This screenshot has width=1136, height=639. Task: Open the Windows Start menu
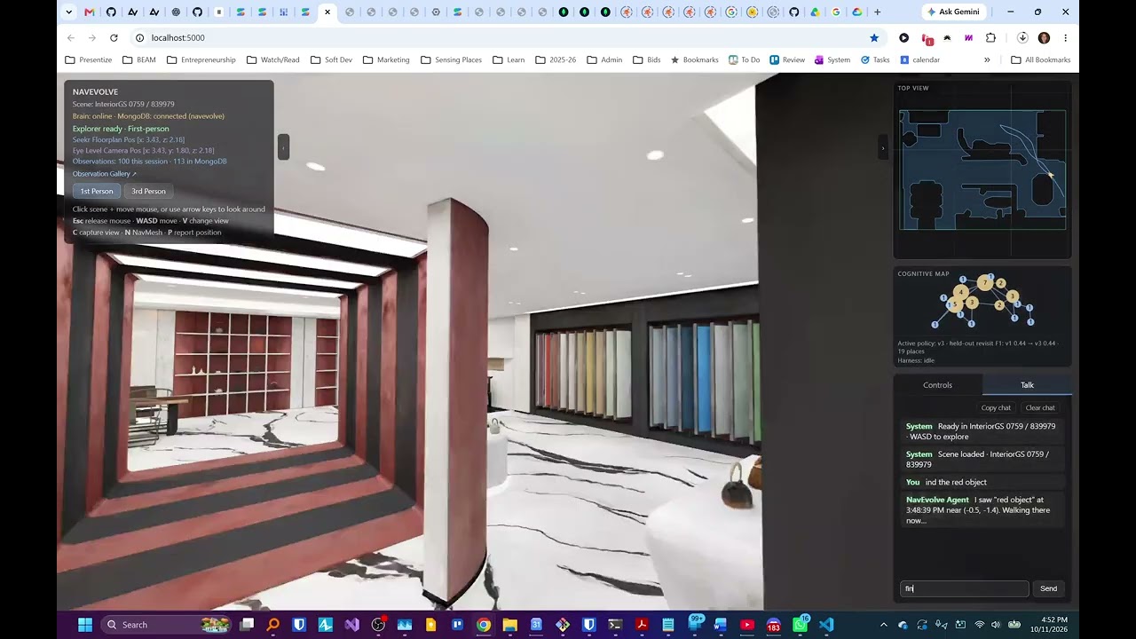(x=85, y=625)
